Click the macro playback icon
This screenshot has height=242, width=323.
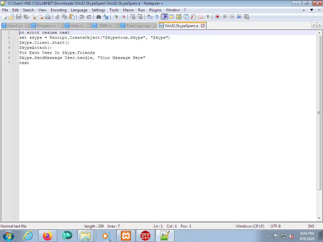pos(232,17)
